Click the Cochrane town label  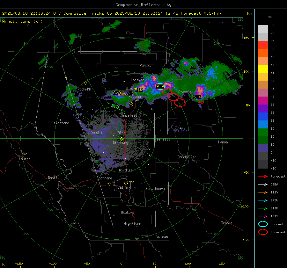[104, 178]
